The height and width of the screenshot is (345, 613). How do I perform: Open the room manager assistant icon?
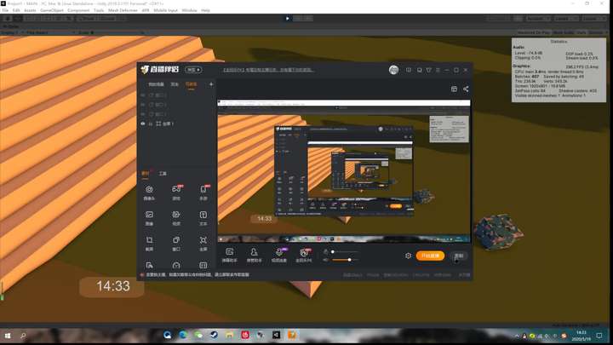click(x=254, y=255)
